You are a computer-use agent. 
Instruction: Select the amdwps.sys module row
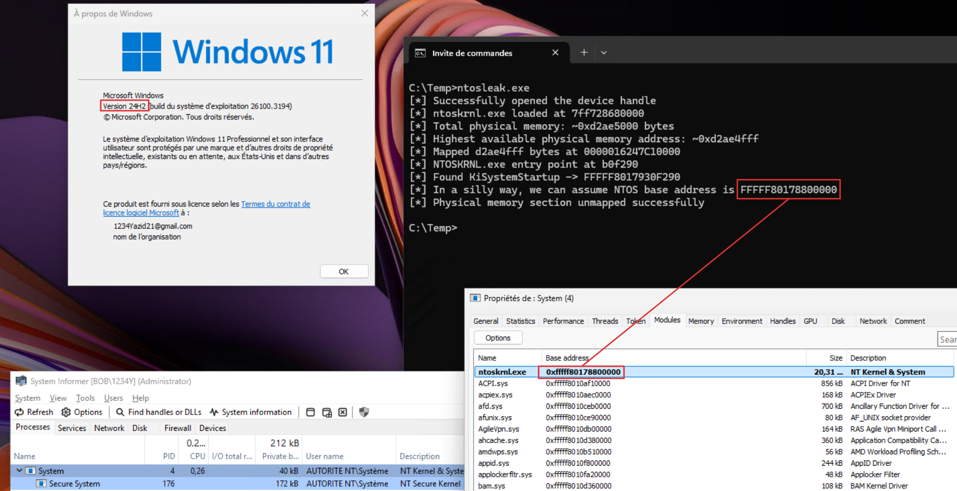[714, 451]
